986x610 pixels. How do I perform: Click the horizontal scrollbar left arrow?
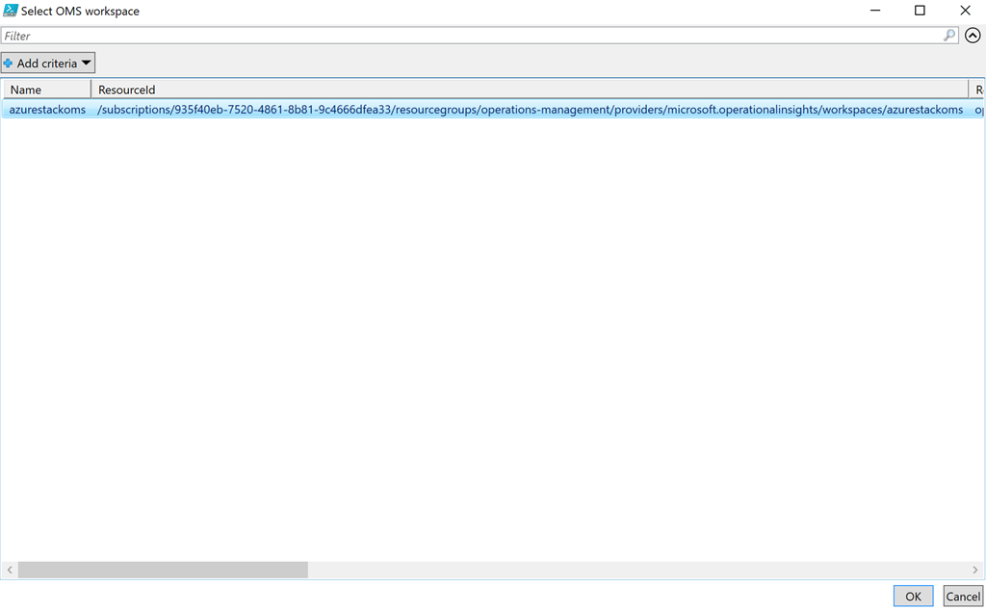click(x=10, y=571)
